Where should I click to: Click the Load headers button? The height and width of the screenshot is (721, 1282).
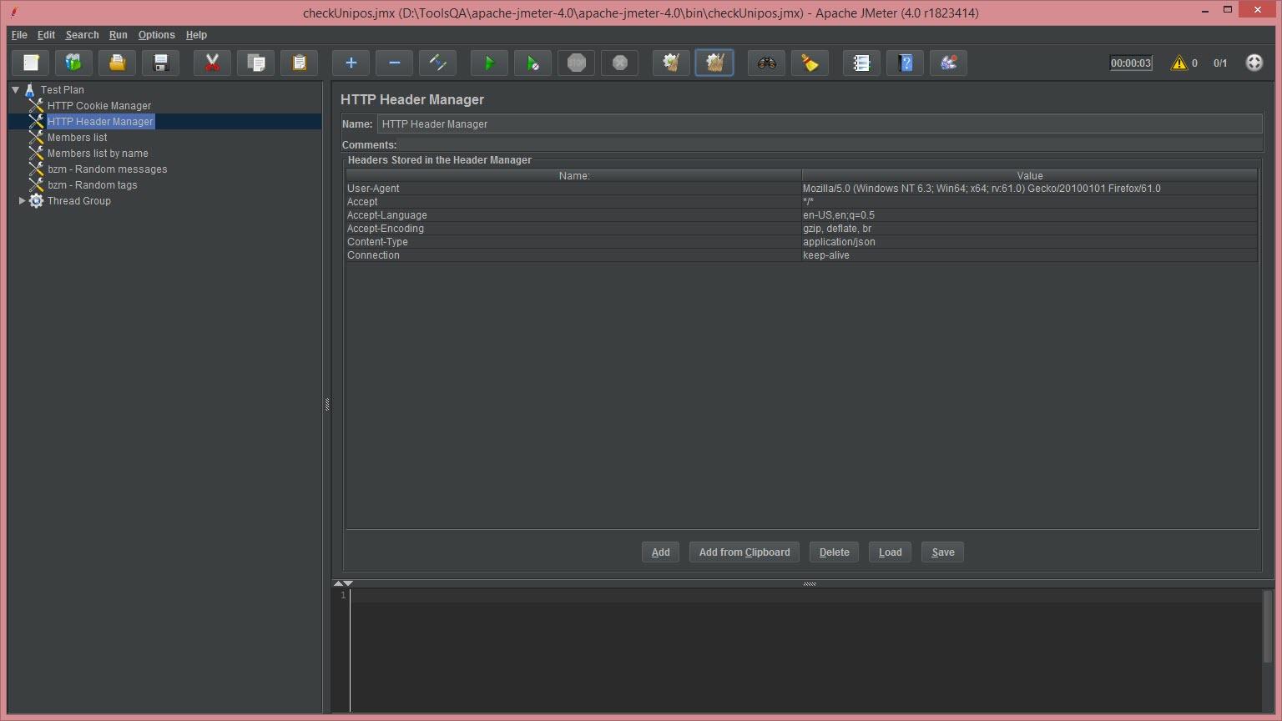tap(890, 552)
